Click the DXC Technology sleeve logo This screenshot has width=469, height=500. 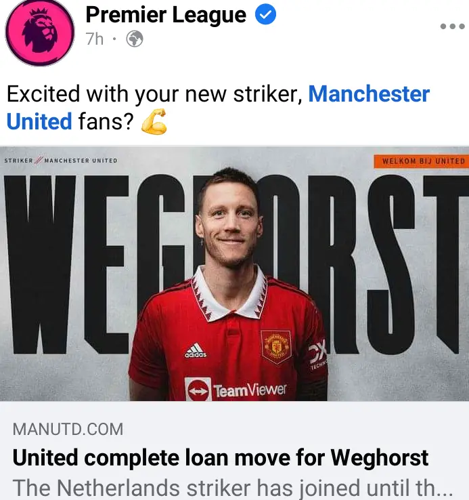coord(318,354)
